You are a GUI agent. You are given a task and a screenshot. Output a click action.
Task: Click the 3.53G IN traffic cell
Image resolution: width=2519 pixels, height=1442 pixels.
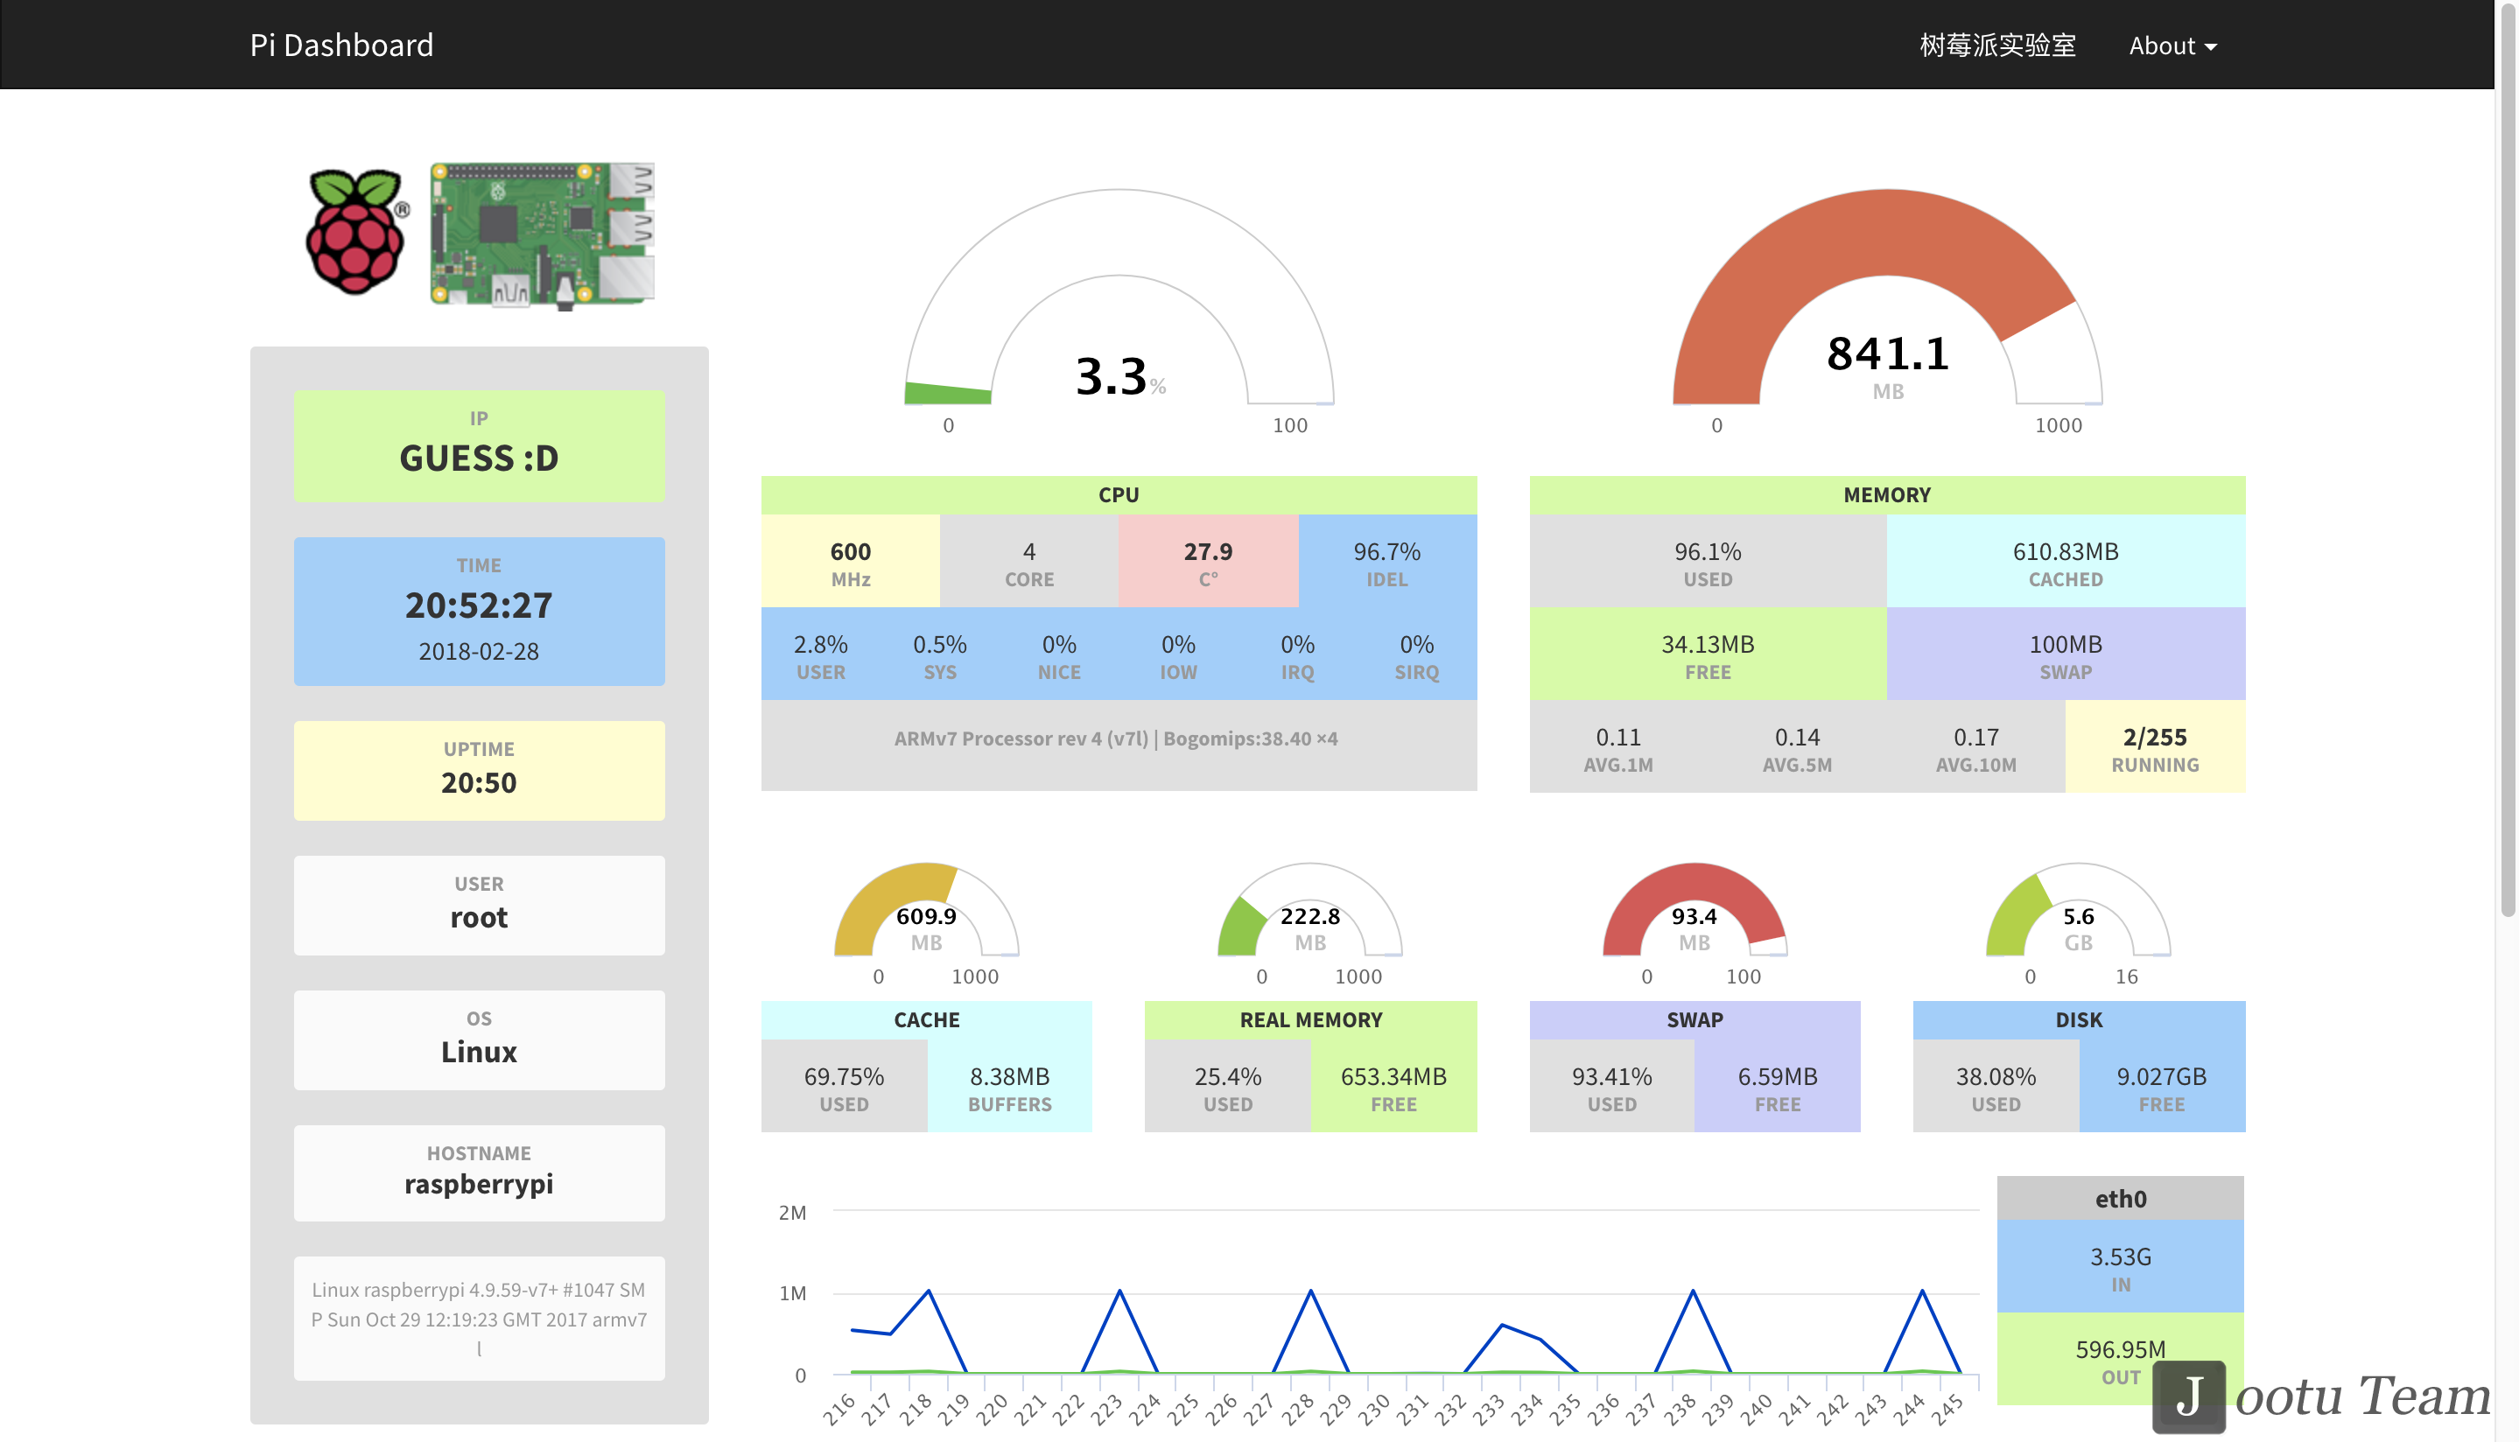tap(2119, 1266)
